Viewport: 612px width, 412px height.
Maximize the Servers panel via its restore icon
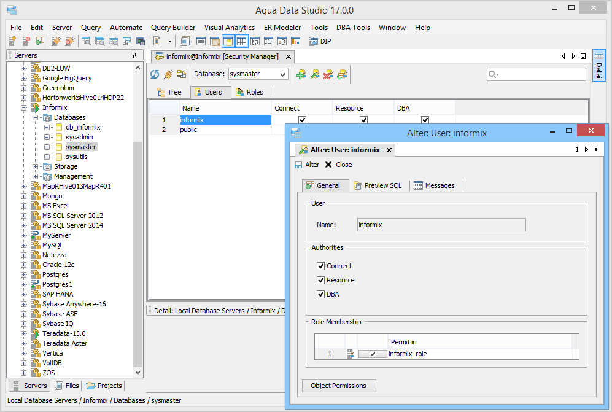(133, 55)
